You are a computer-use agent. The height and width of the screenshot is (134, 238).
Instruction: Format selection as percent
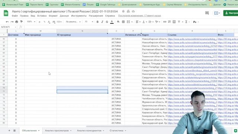click(44, 22)
